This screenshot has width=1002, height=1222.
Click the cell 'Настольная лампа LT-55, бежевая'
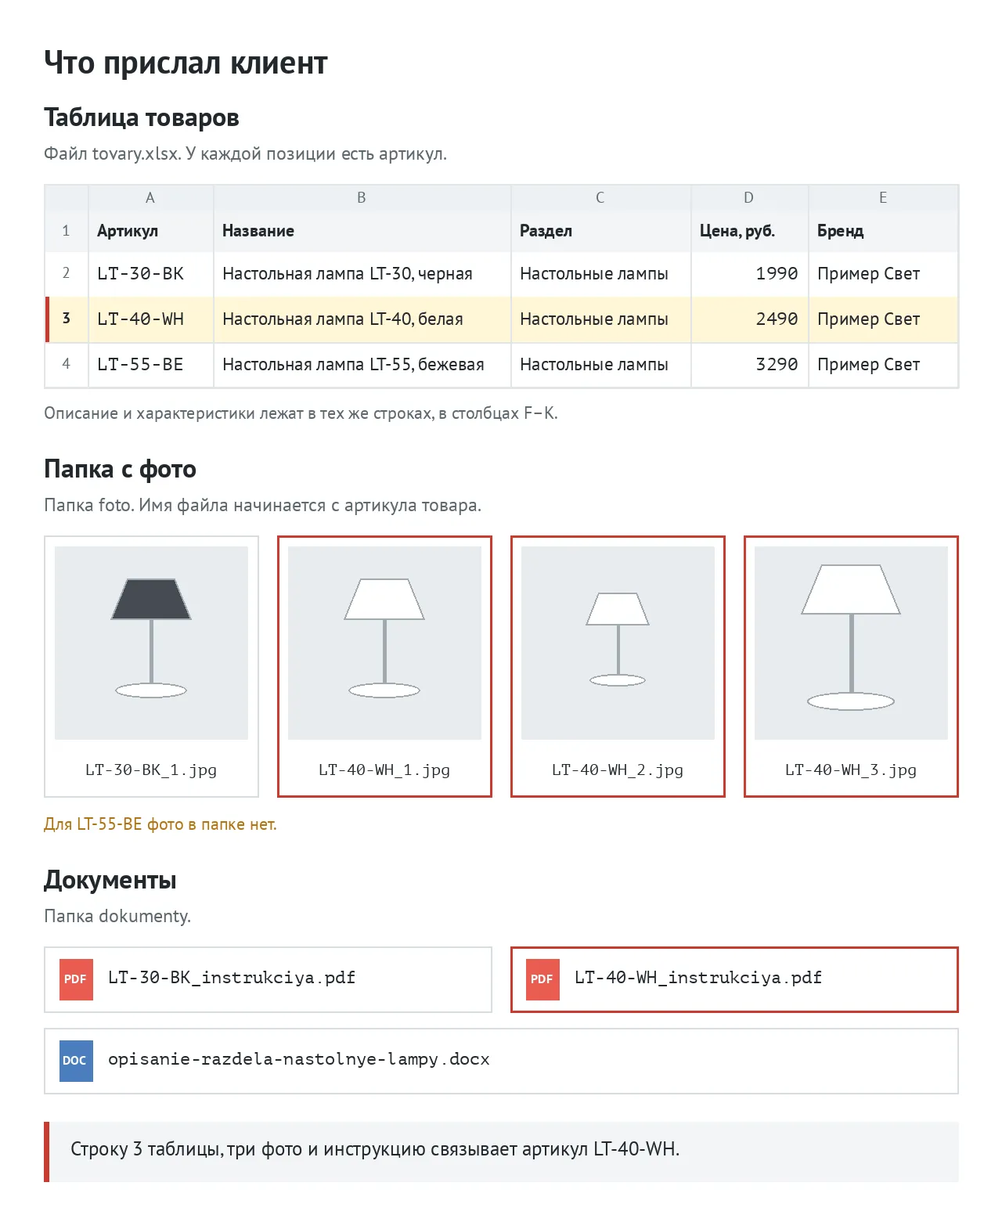[362, 365]
